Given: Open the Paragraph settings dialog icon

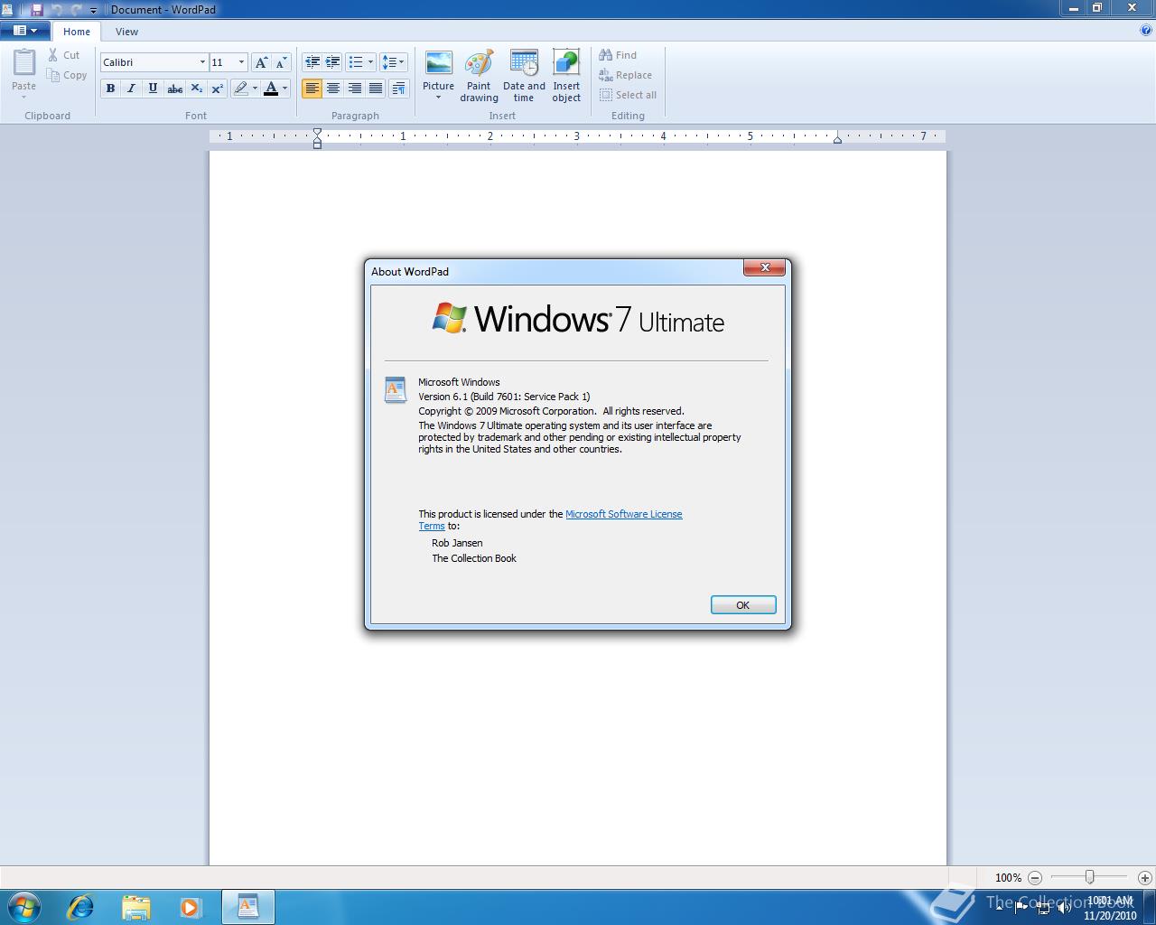Looking at the screenshot, I should point(398,89).
